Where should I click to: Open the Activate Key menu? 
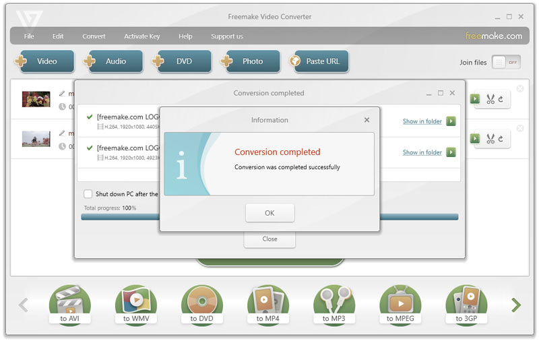[142, 36]
